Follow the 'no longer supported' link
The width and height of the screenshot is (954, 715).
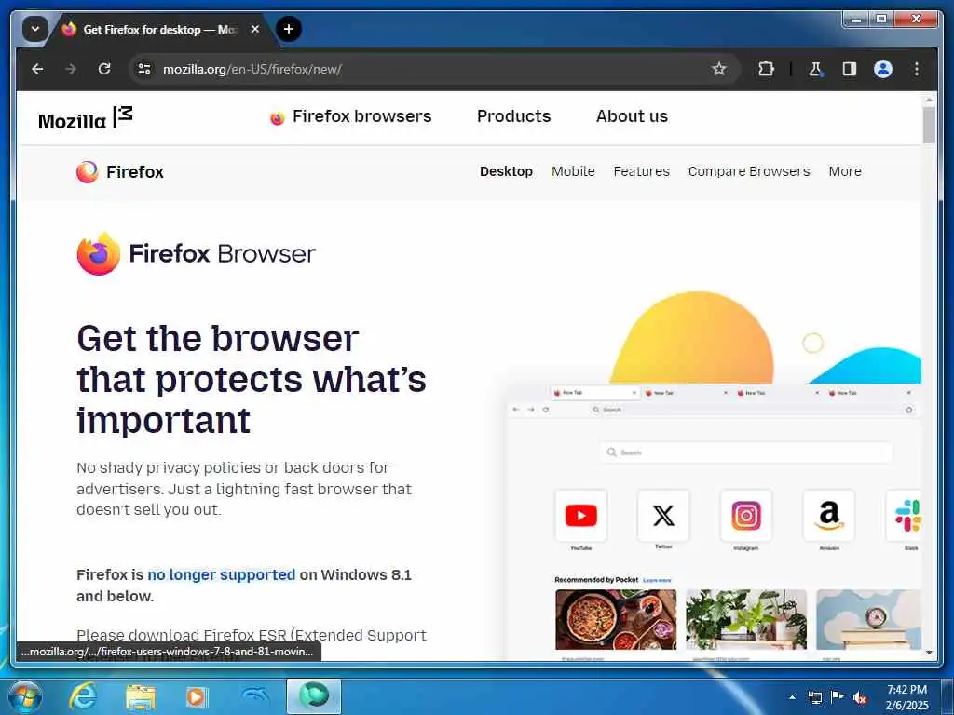coord(222,575)
